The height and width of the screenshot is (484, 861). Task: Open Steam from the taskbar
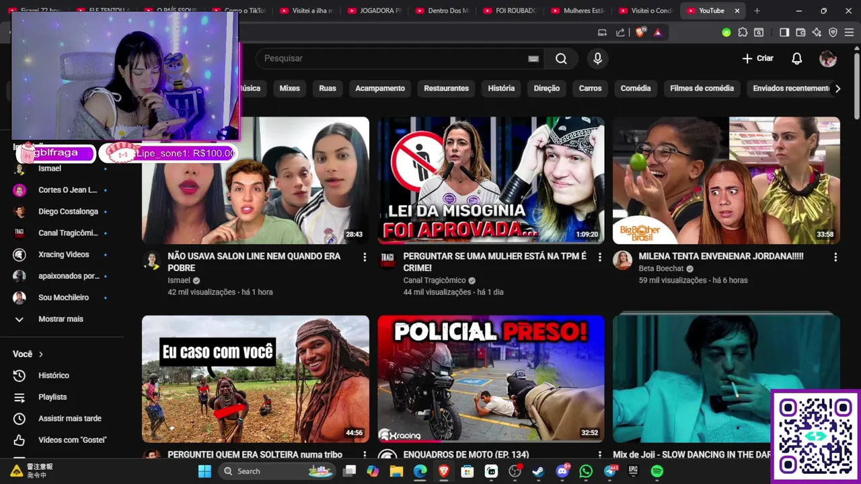pos(538,471)
